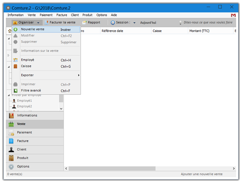Click the Employé icon in the dropdown menu

tap(16, 60)
